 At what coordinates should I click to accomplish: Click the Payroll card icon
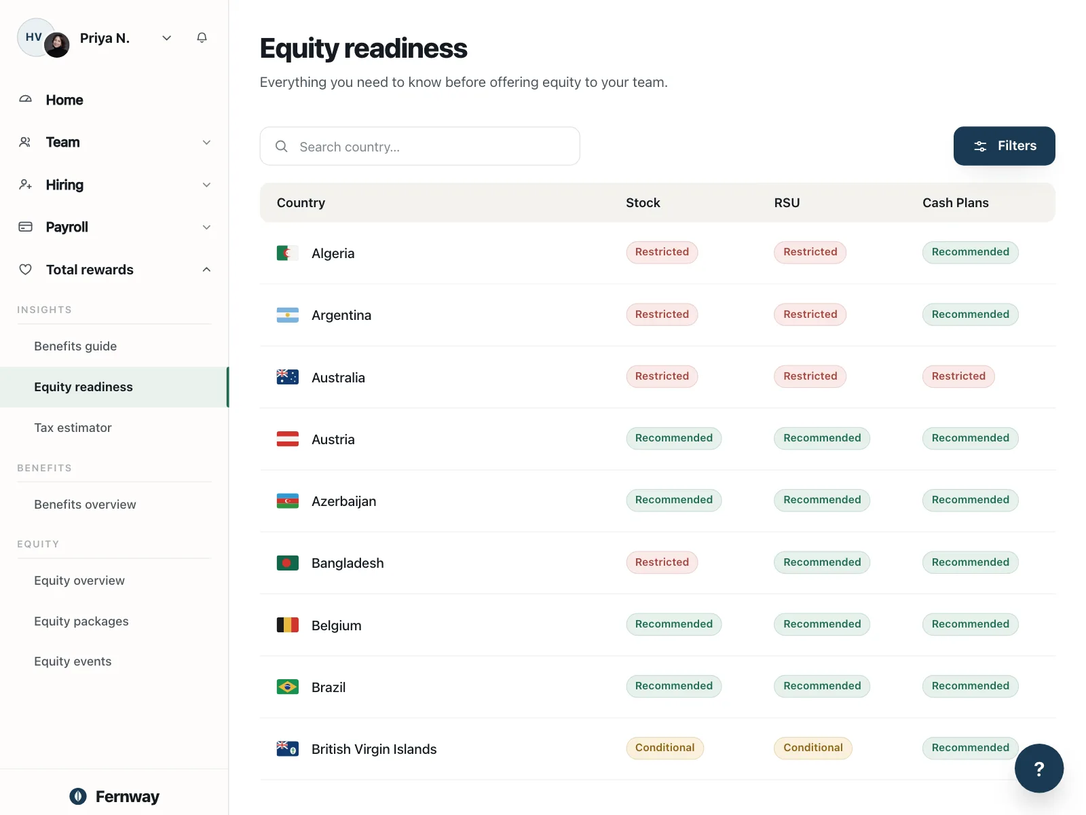point(25,227)
